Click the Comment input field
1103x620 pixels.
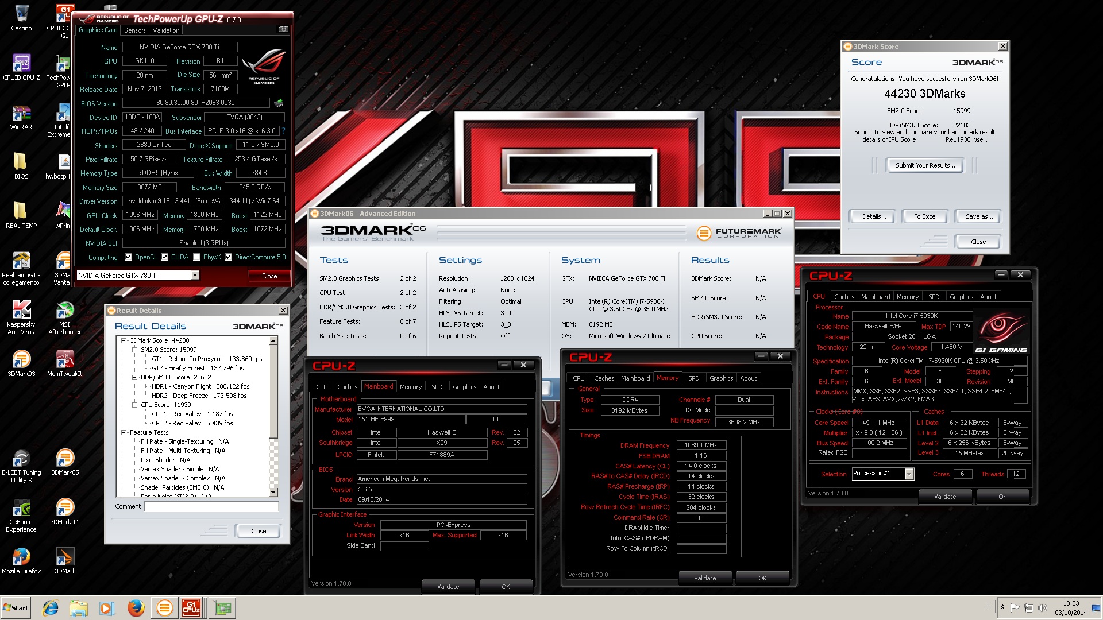[x=211, y=506]
